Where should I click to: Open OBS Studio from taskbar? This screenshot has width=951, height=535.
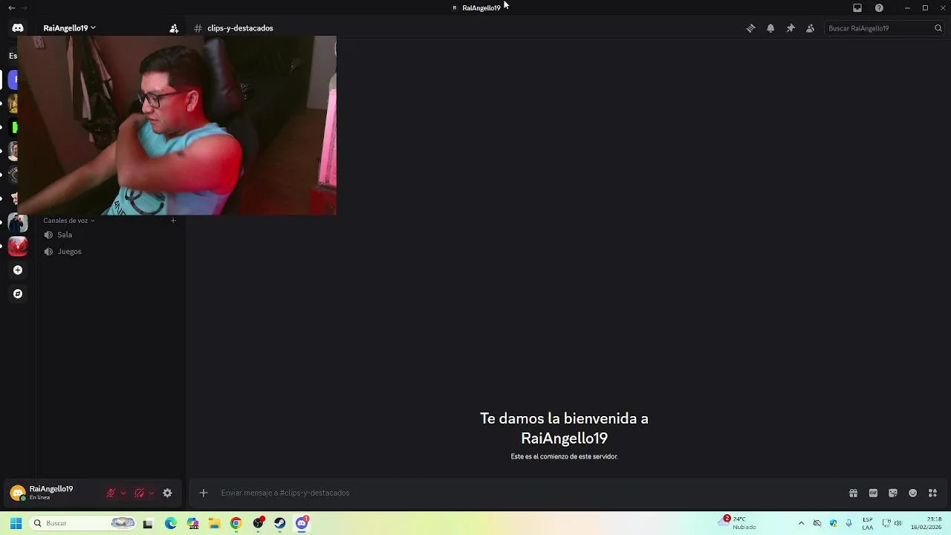[x=258, y=523]
